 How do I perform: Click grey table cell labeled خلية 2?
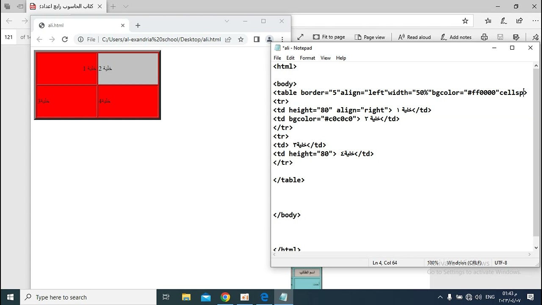128,69
